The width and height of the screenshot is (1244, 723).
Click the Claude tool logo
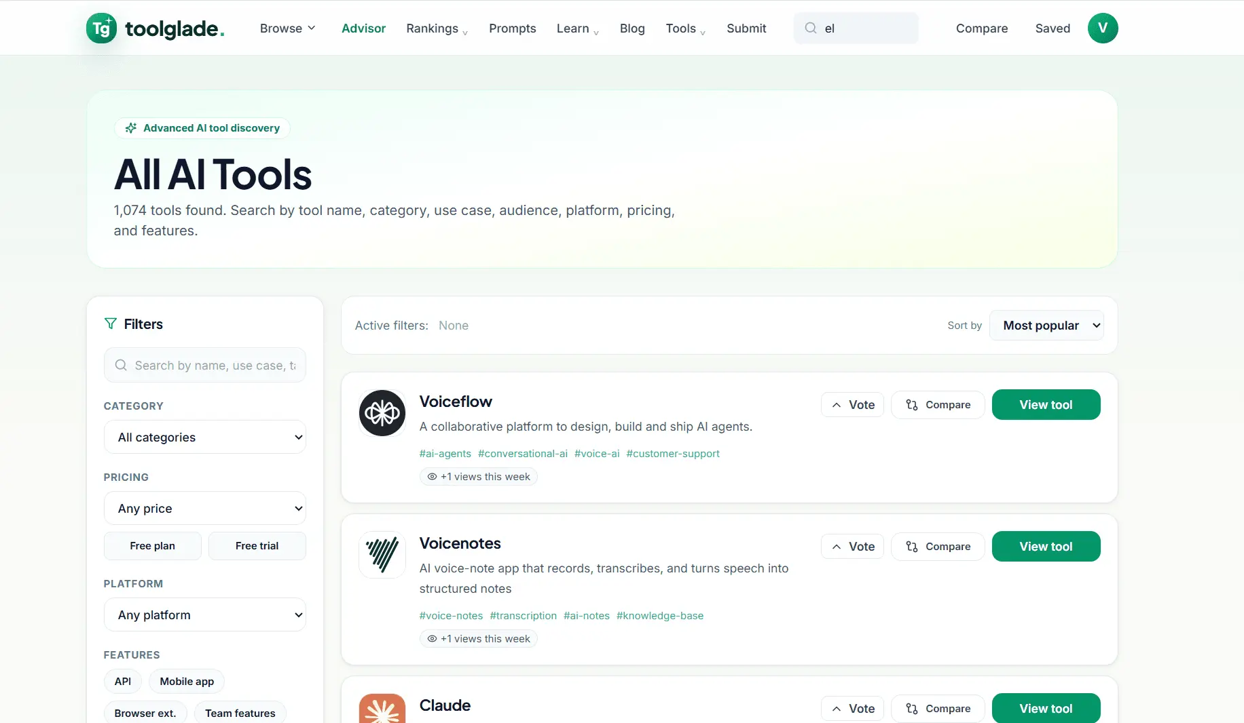382,709
